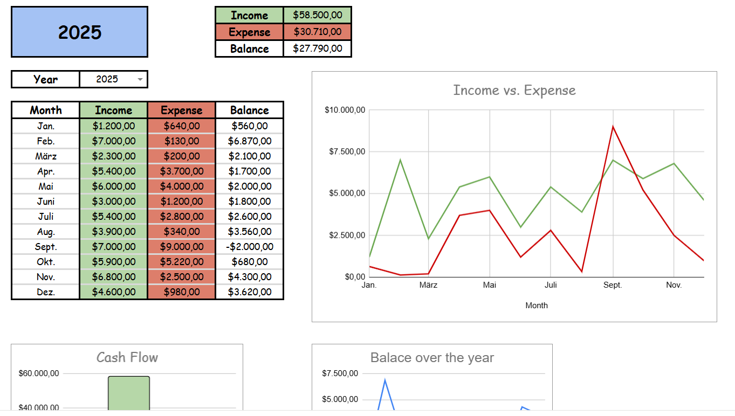Click the summary Balance label above the chart
The width and height of the screenshot is (735, 416).
click(249, 48)
